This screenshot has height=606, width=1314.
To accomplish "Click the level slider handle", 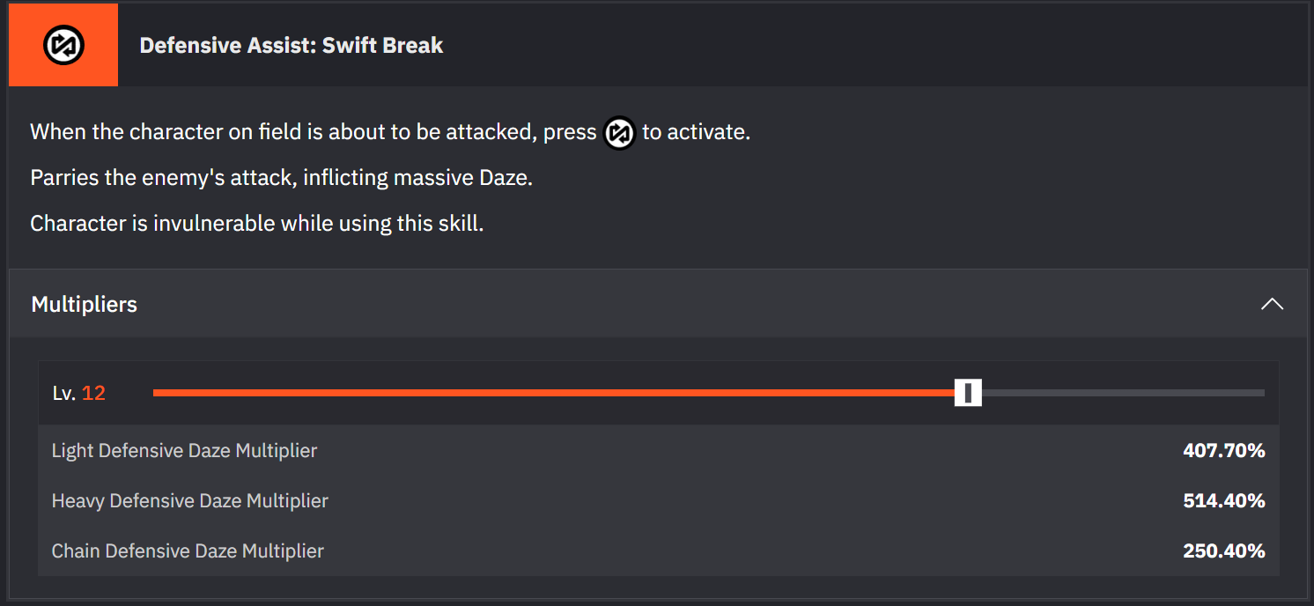I will [x=968, y=393].
